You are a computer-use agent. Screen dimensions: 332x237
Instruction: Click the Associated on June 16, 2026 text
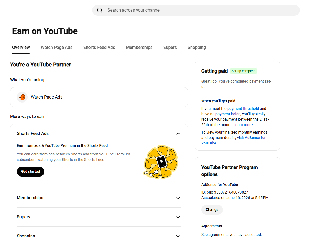coord(235,198)
